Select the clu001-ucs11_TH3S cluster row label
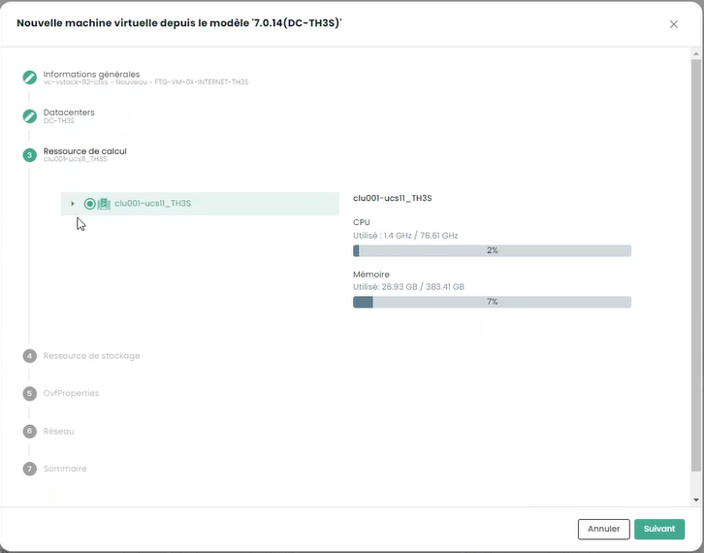Viewport: 704px width, 553px height. click(152, 204)
